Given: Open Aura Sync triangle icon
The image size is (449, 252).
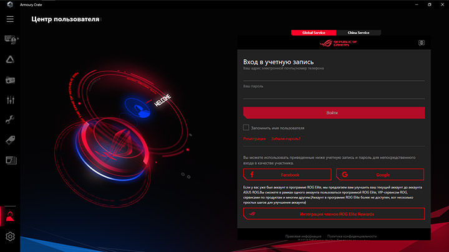Looking at the screenshot, I should click(x=10, y=60).
